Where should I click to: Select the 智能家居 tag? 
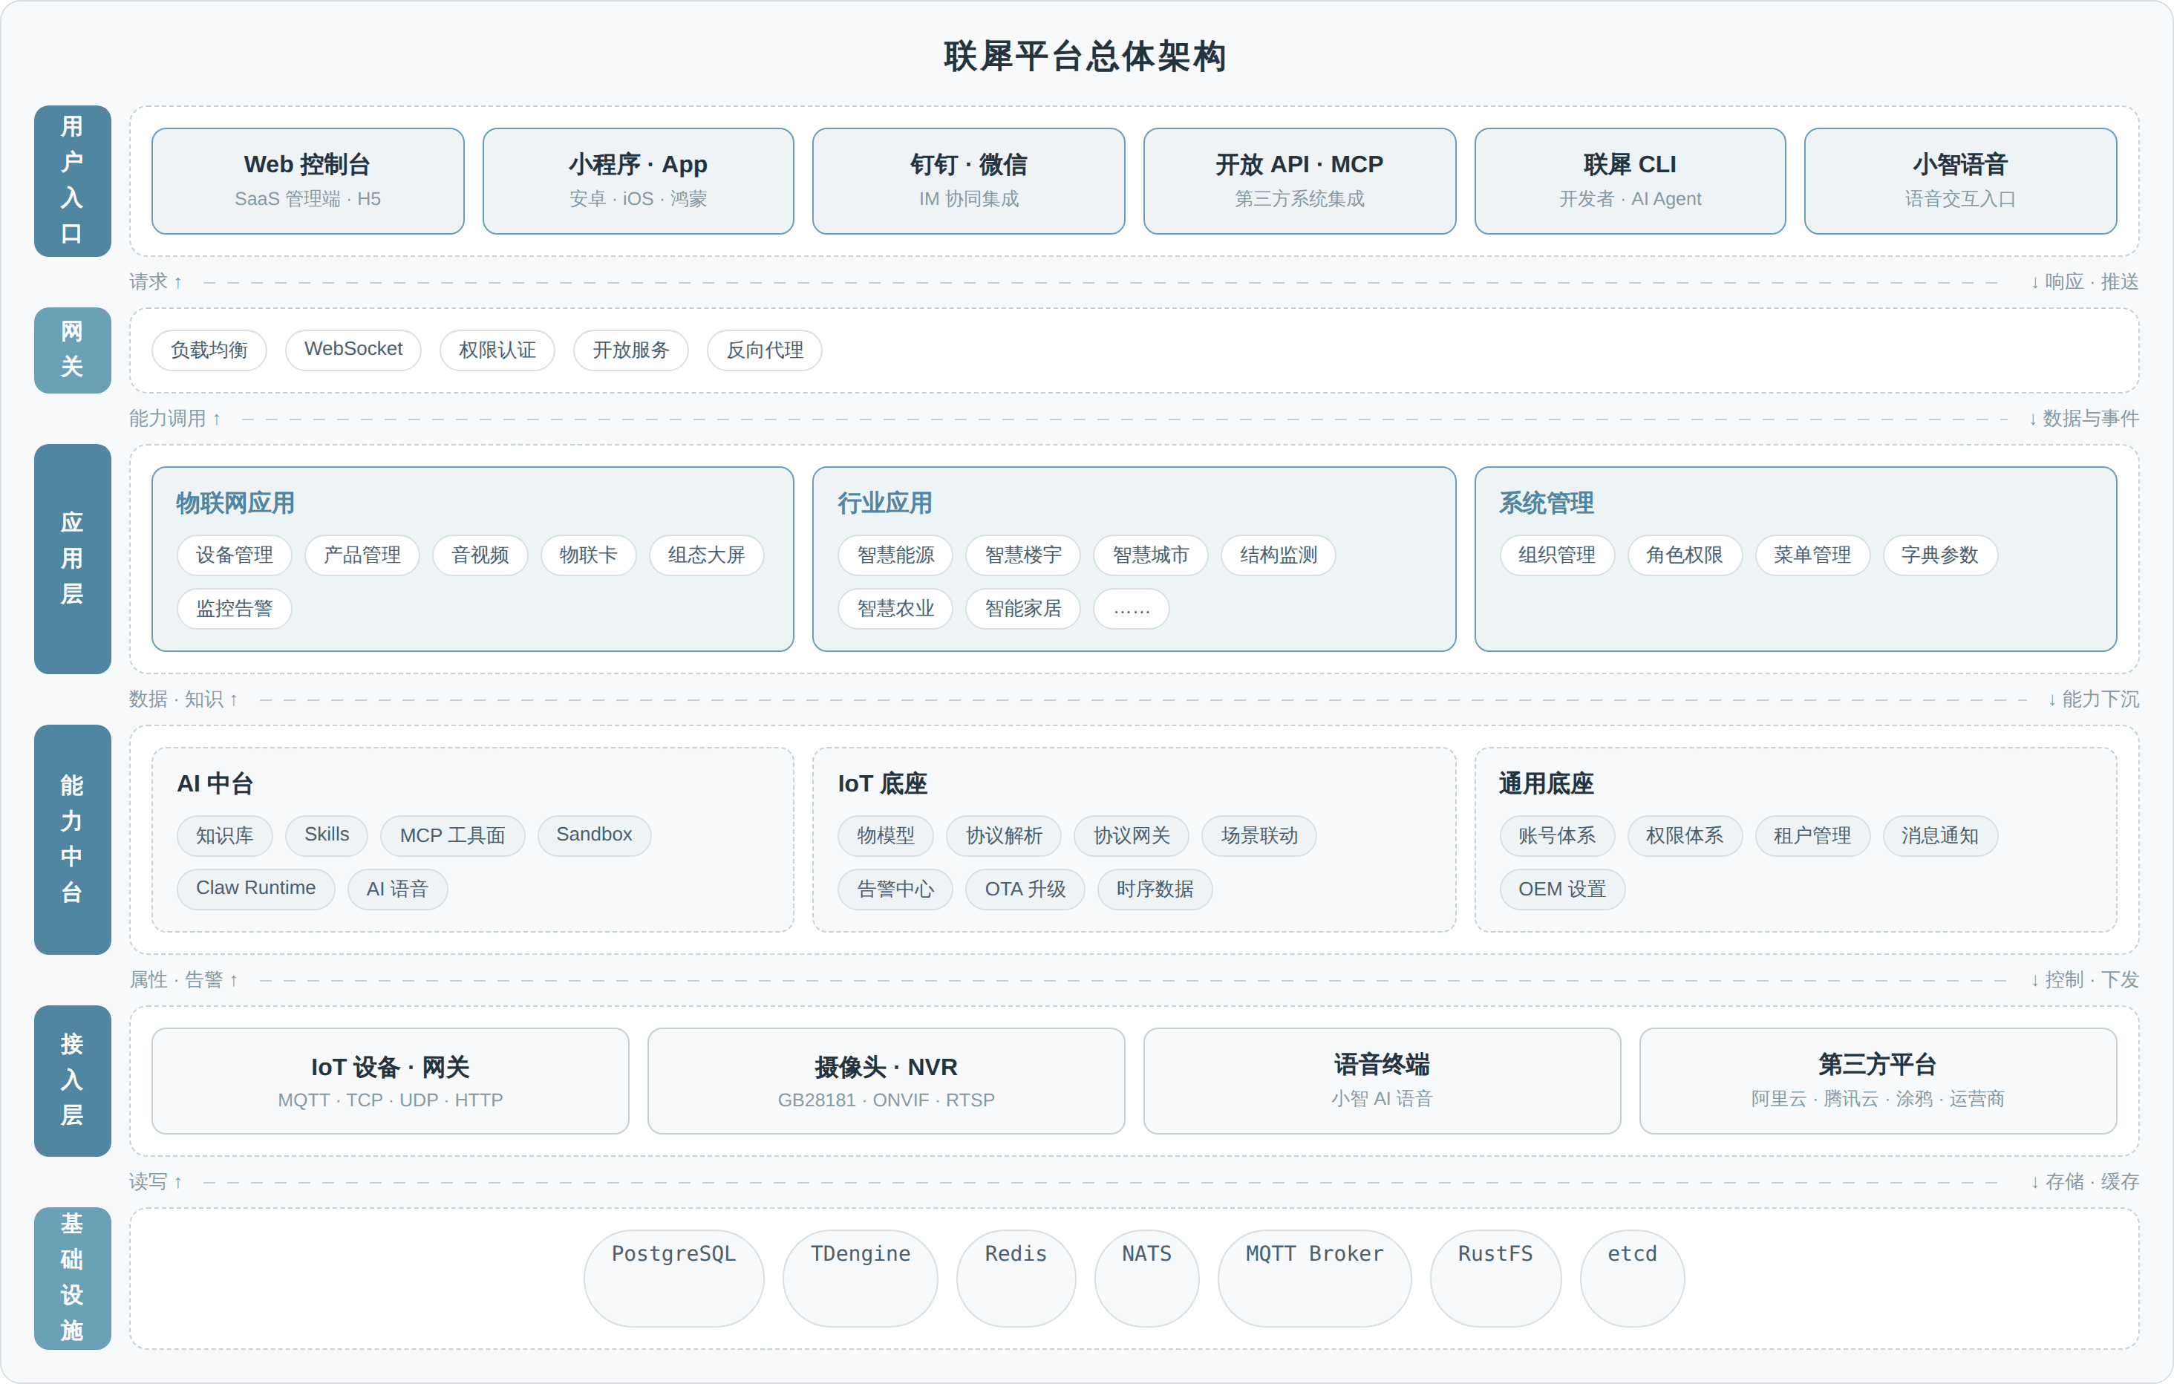click(1023, 609)
